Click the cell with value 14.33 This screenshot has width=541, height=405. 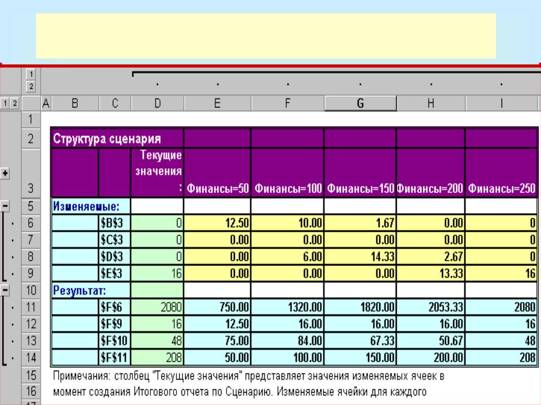[360, 256]
